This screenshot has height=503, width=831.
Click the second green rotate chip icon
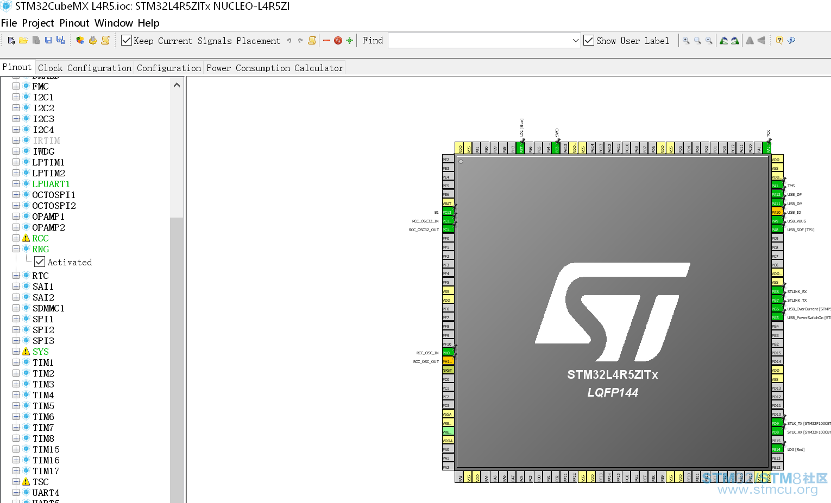(735, 41)
